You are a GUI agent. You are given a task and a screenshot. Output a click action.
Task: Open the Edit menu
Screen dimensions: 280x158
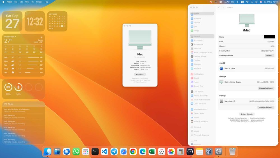21,2
